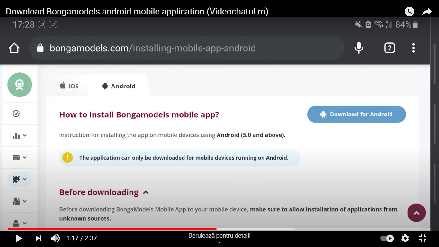Open the dashboard speedometer icon
The image size is (439, 247).
pyautogui.click(x=16, y=113)
